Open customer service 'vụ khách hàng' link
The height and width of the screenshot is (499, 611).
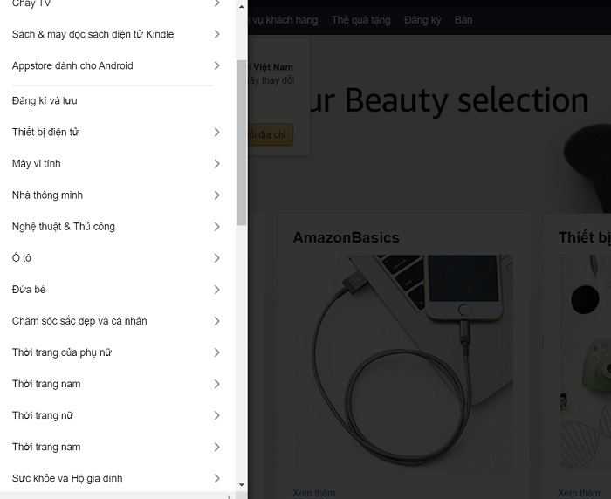tap(284, 20)
